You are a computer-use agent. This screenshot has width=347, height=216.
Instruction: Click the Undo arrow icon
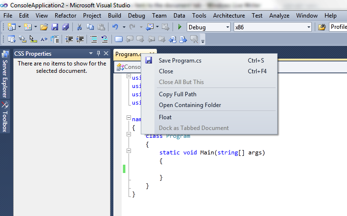click(x=115, y=27)
